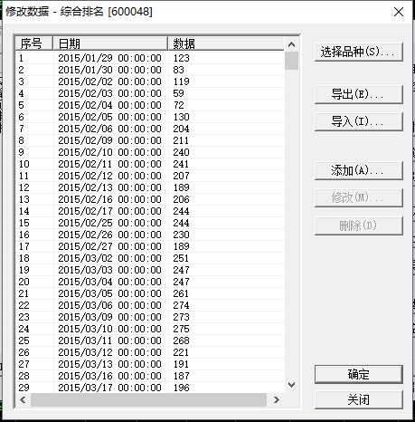Click data value 59 in row 4

click(178, 93)
